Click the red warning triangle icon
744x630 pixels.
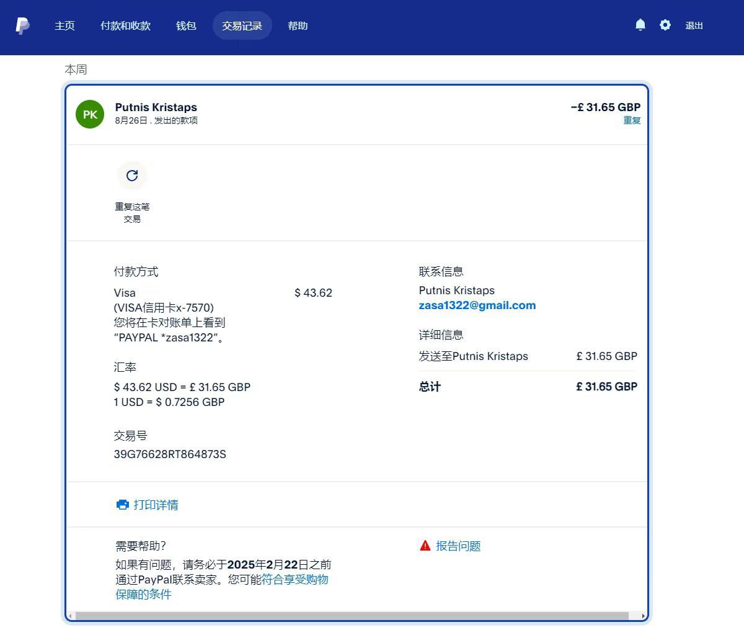[x=425, y=546]
